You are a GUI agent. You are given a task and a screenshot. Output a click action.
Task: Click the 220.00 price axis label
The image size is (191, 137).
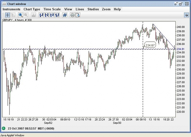181,112
